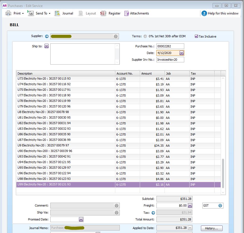Click the Journal toolbar icon
Viewport: 244px width, 233px height.
[57, 13]
